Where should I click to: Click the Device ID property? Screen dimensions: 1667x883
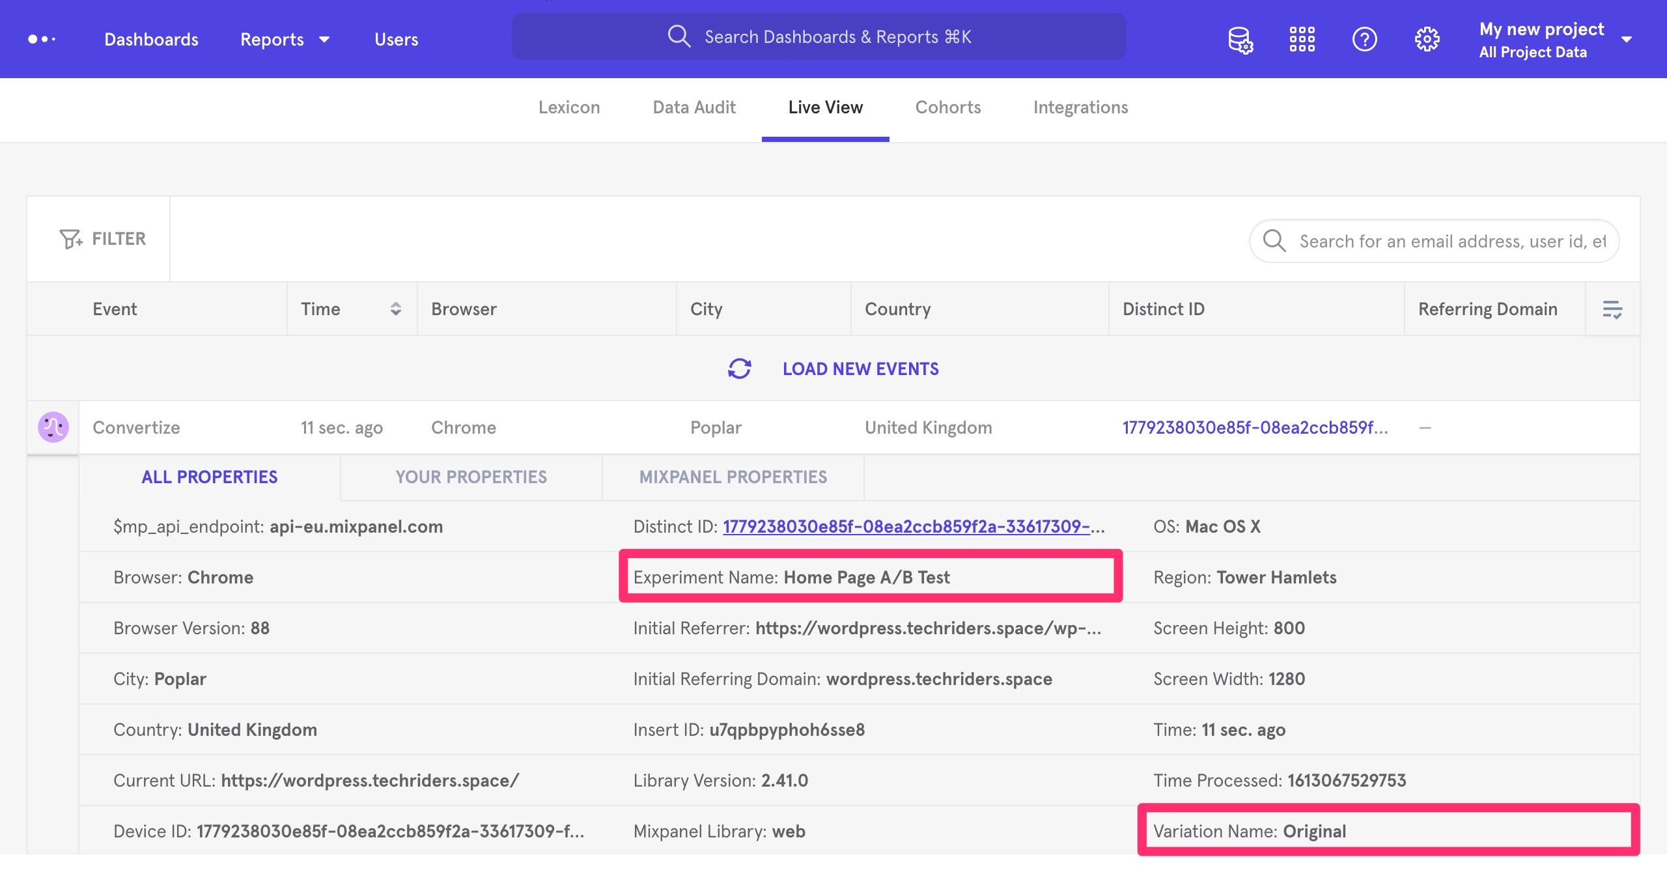coord(349,831)
